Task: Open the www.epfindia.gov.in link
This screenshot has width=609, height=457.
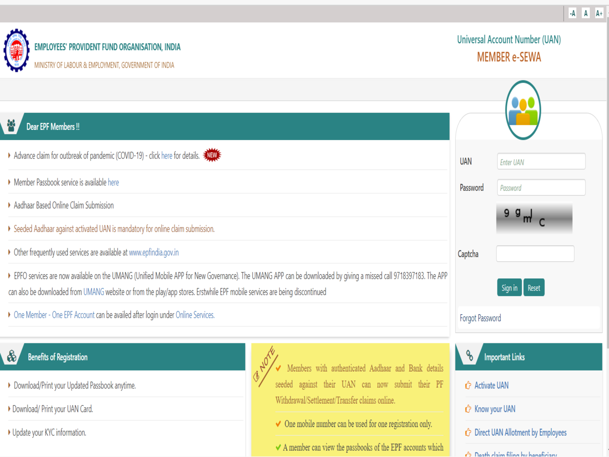Action: coord(154,252)
